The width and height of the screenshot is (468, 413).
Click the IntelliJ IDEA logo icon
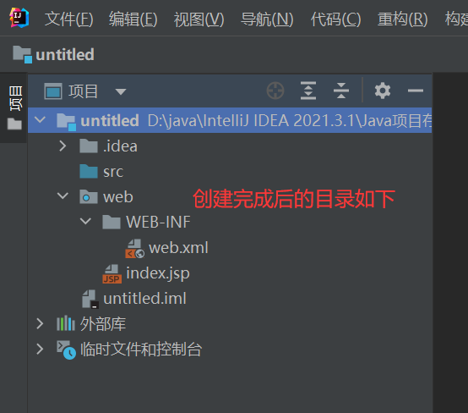point(19,18)
